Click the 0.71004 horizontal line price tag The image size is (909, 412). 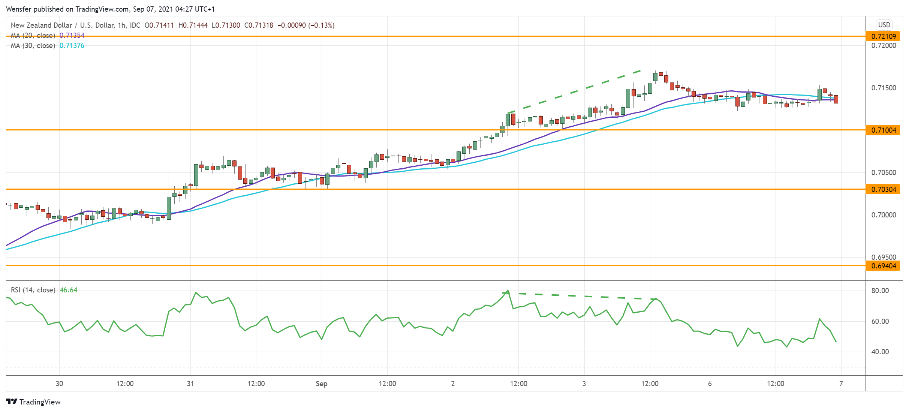(883, 130)
